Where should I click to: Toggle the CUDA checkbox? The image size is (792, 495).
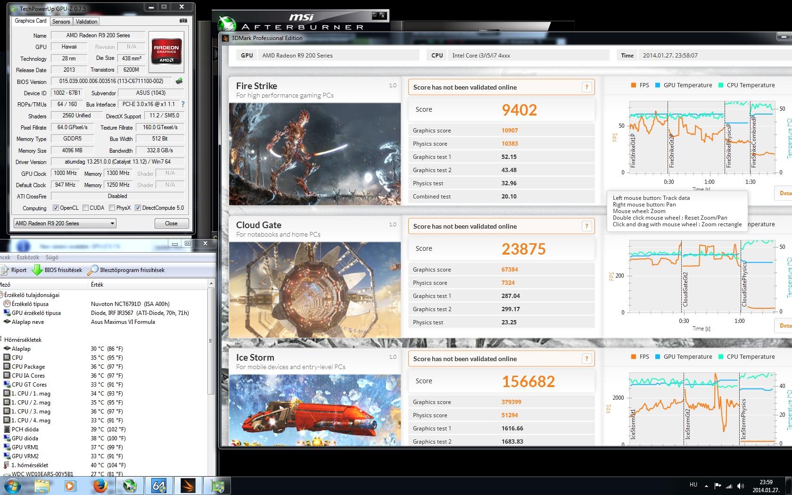[85, 208]
